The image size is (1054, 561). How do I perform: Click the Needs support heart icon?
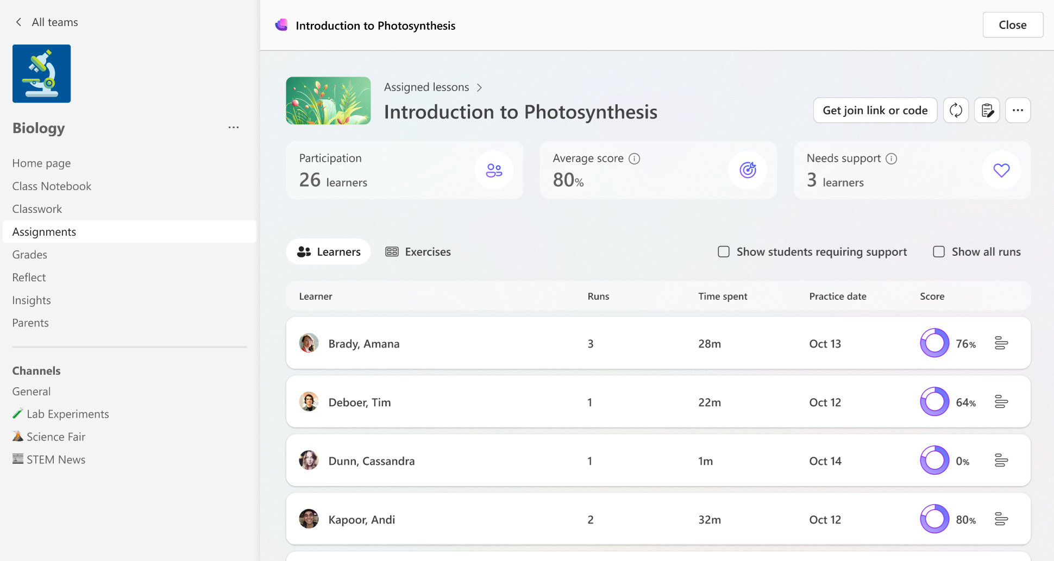(1001, 171)
